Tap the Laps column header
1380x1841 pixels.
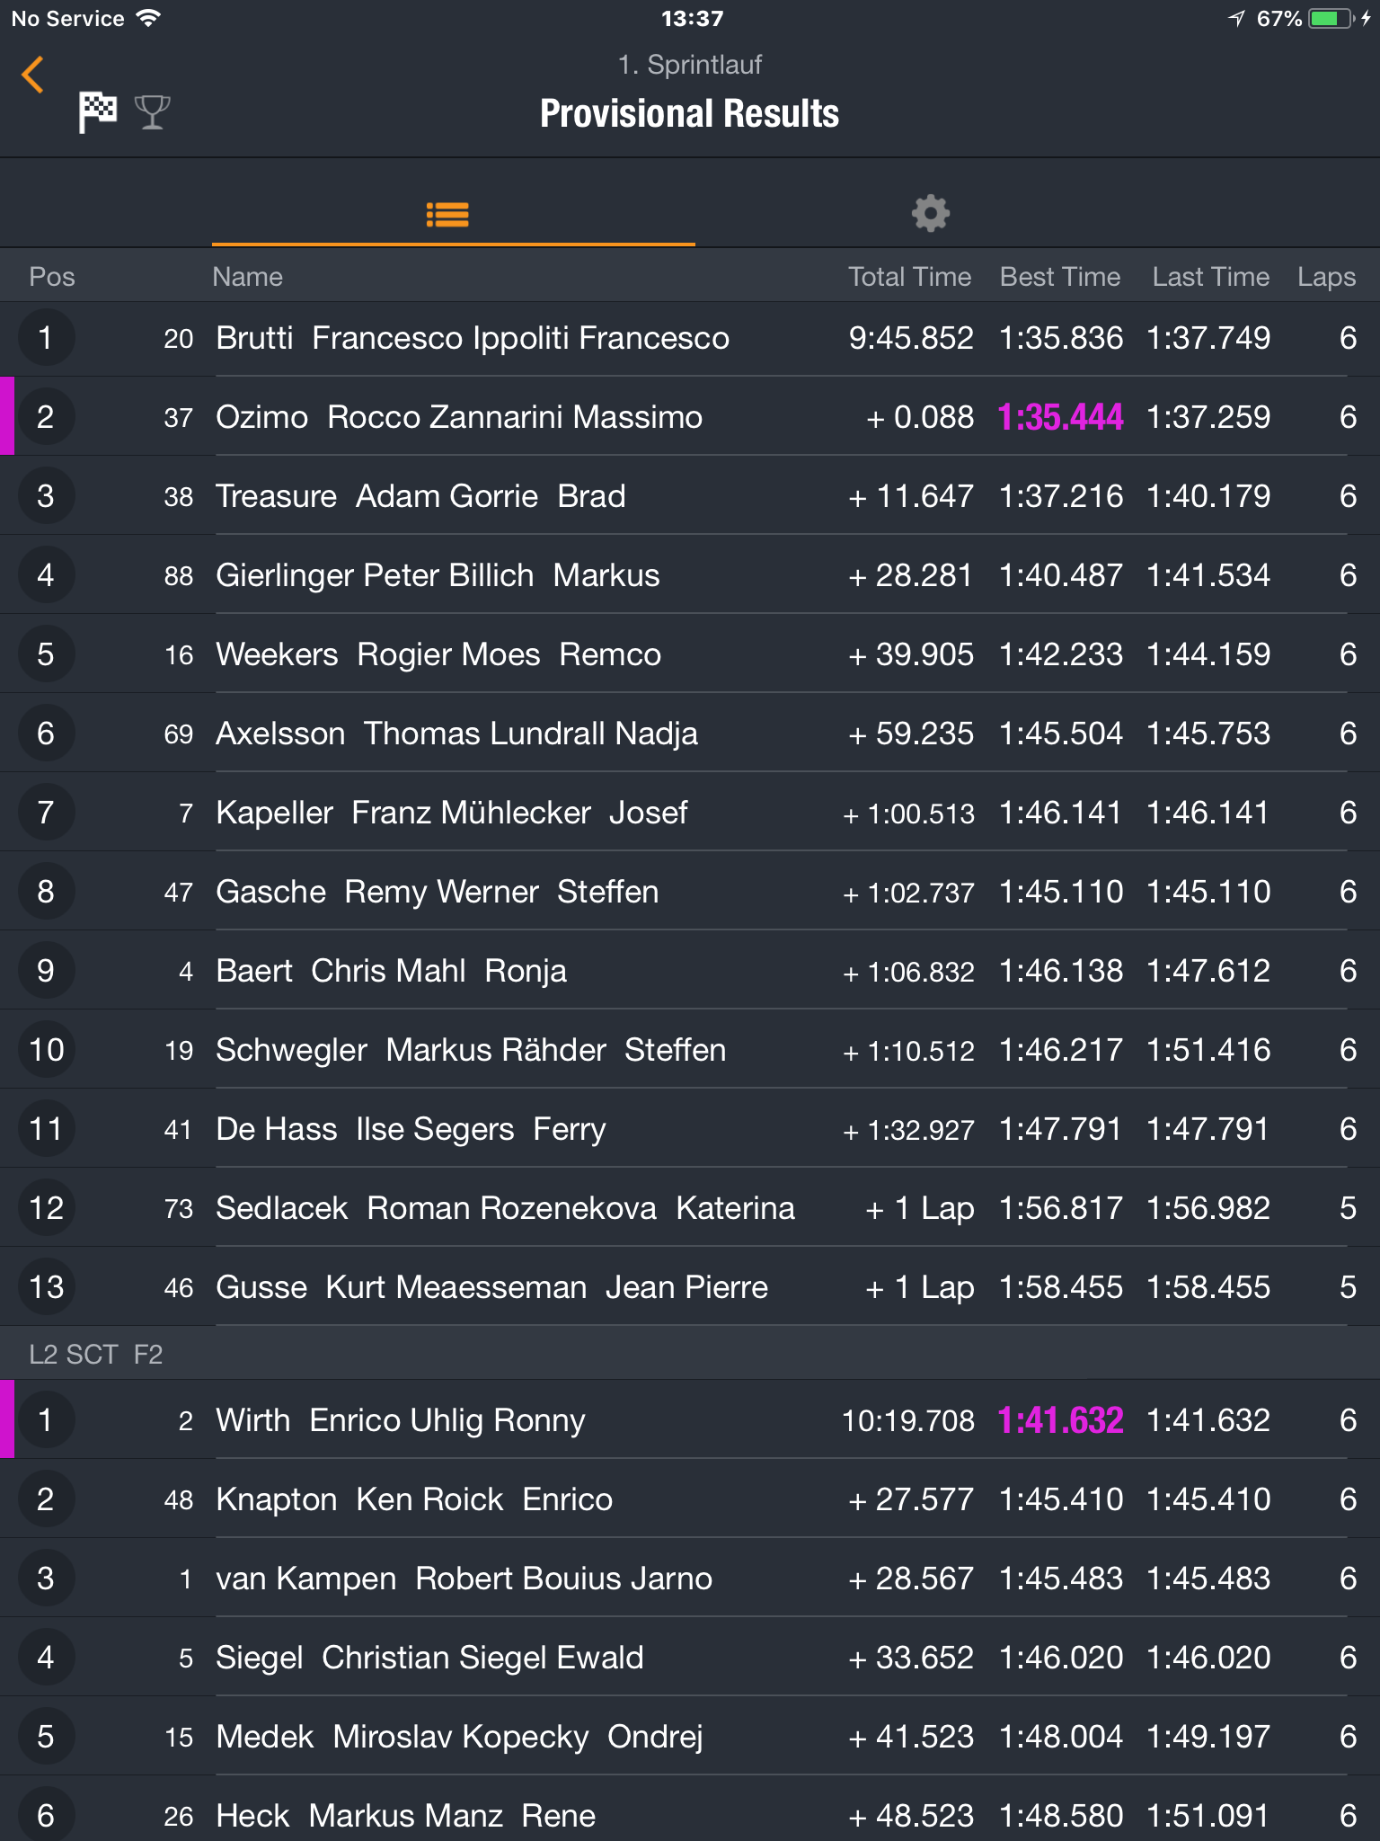(1326, 277)
